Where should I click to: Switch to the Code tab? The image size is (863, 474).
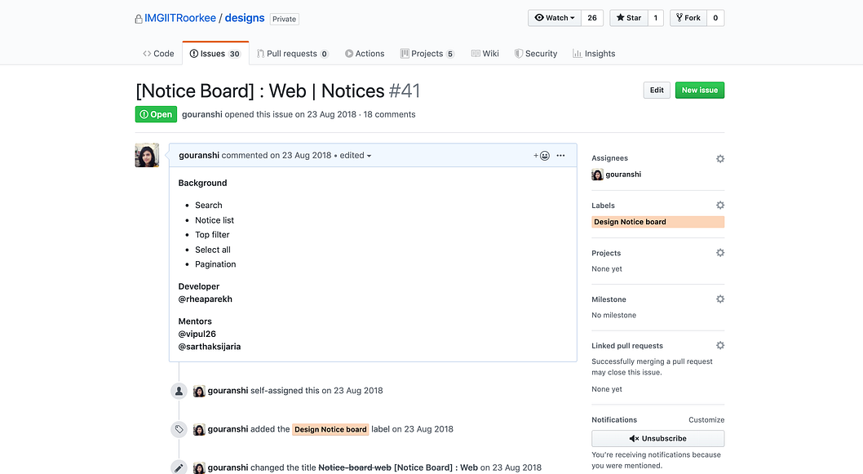click(158, 53)
